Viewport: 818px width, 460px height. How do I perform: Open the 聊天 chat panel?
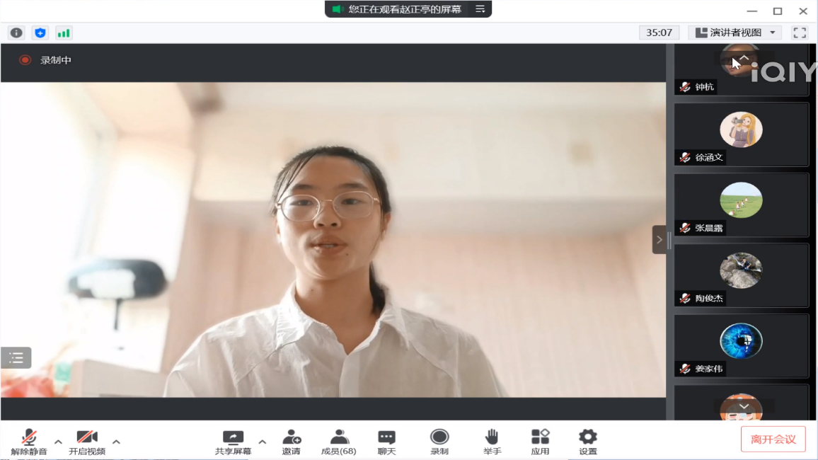click(386, 441)
